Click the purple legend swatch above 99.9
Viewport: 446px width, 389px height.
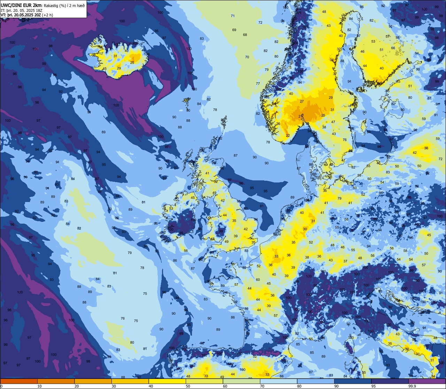tap(427, 381)
